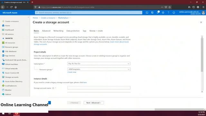Click the Create a resource plus icon
This screenshot has width=206, height=116.
[3, 21]
